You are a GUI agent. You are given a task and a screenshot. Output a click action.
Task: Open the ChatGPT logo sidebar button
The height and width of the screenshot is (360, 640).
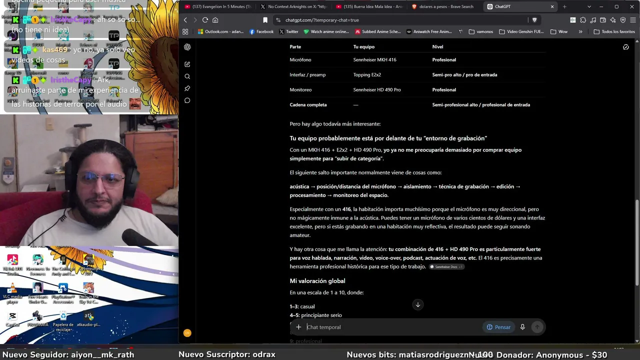(x=187, y=47)
